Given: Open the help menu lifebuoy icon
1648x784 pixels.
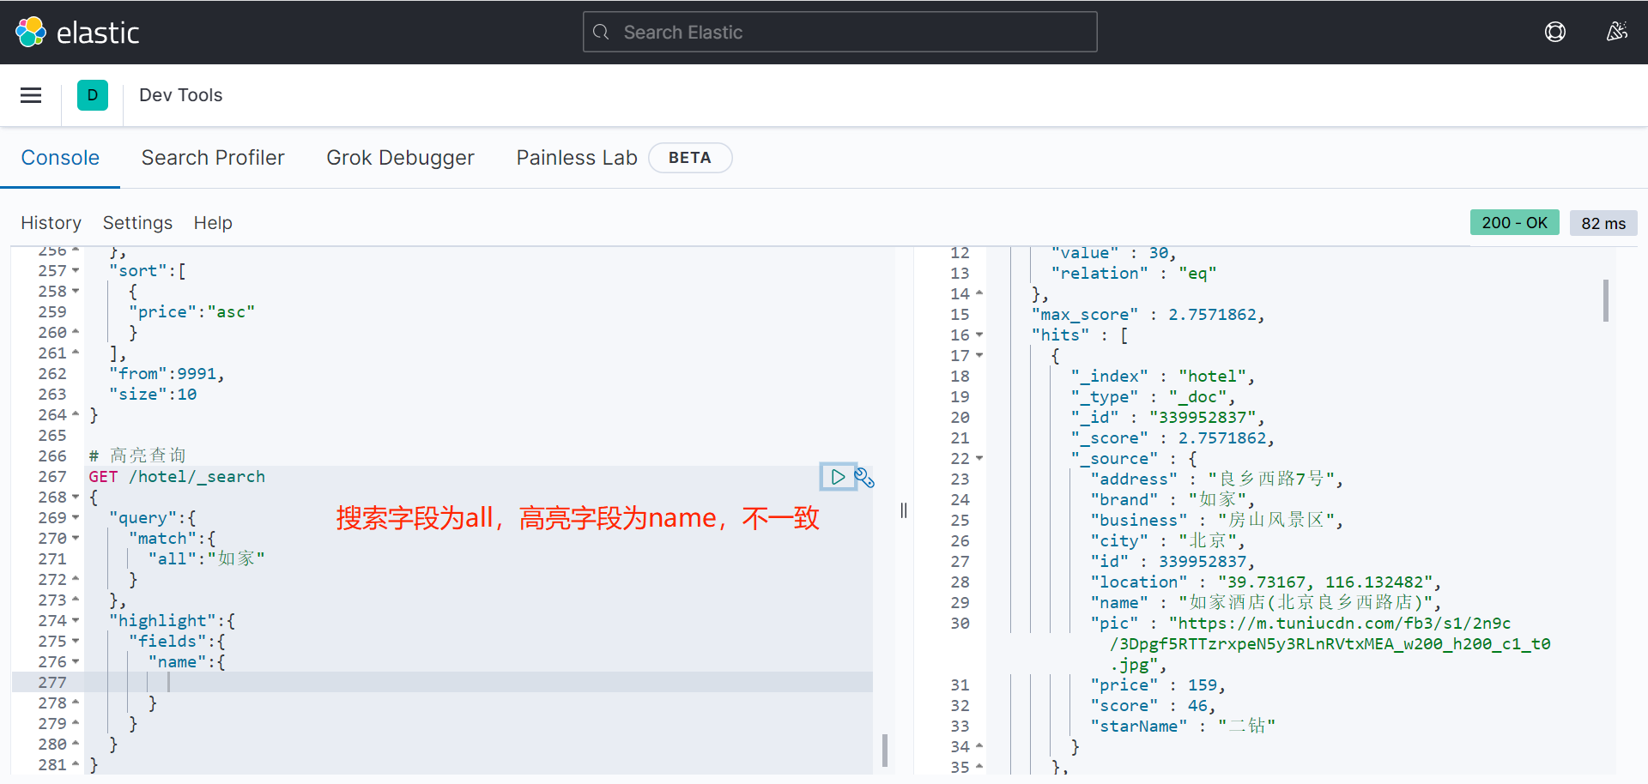Looking at the screenshot, I should coord(1555,32).
